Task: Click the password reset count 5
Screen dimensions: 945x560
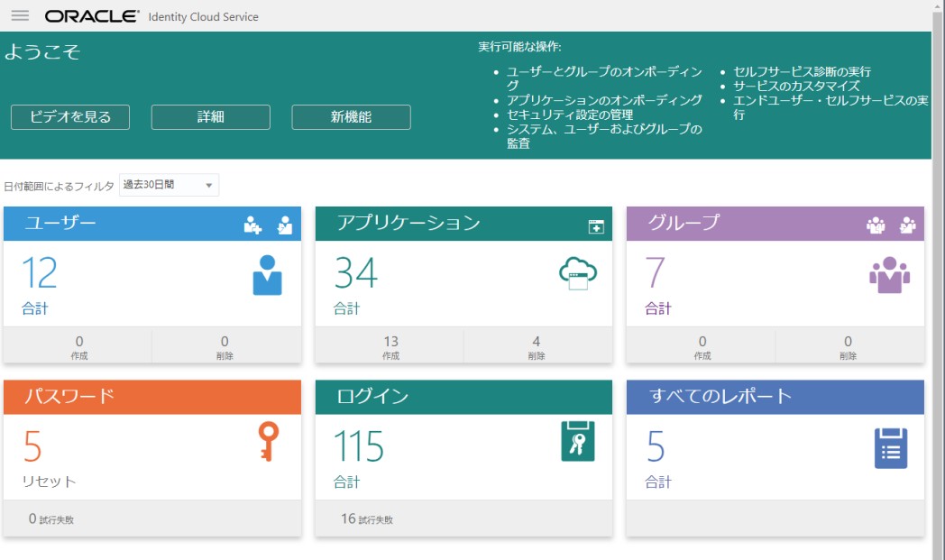Action: (32, 446)
